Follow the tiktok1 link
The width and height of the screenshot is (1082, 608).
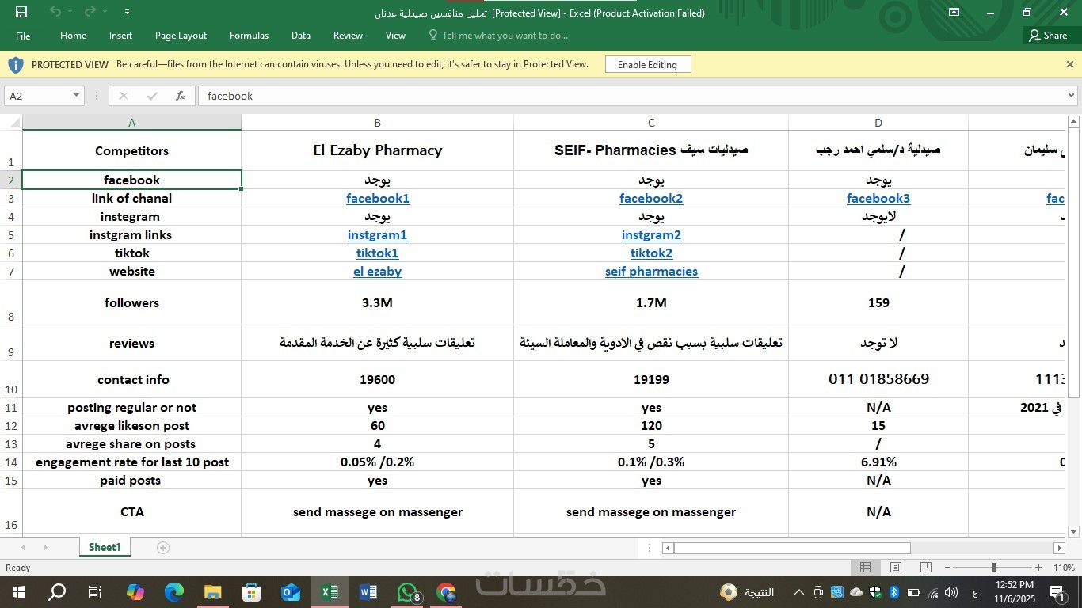click(x=377, y=253)
